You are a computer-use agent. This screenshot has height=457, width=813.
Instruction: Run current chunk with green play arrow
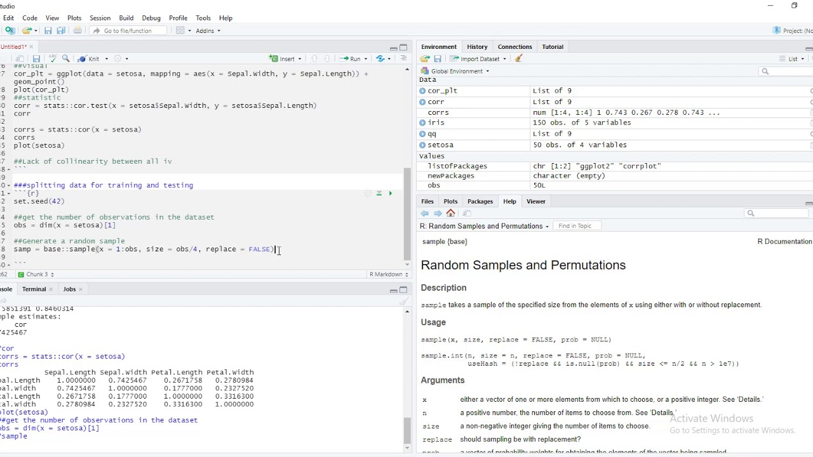pyautogui.click(x=391, y=193)
